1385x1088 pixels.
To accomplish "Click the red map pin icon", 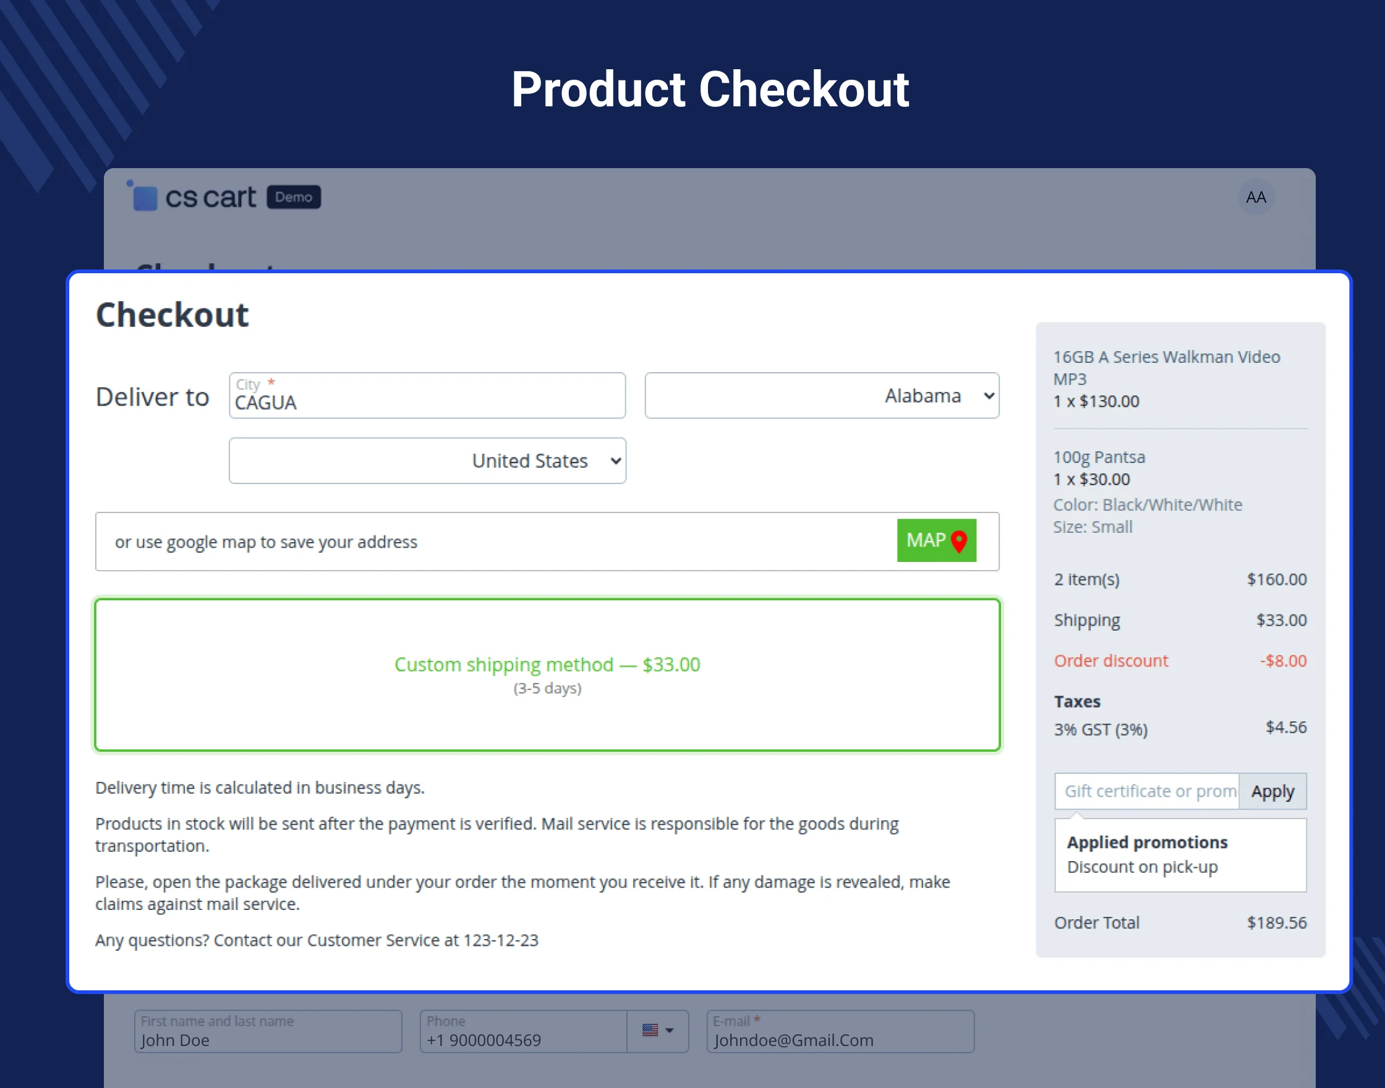I will tap(959, 542).
